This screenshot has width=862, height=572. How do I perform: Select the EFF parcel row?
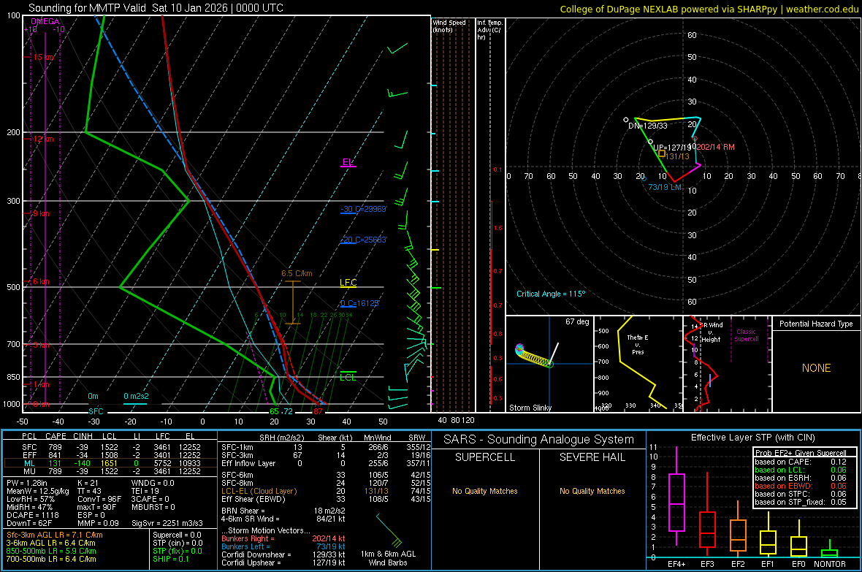110,455
